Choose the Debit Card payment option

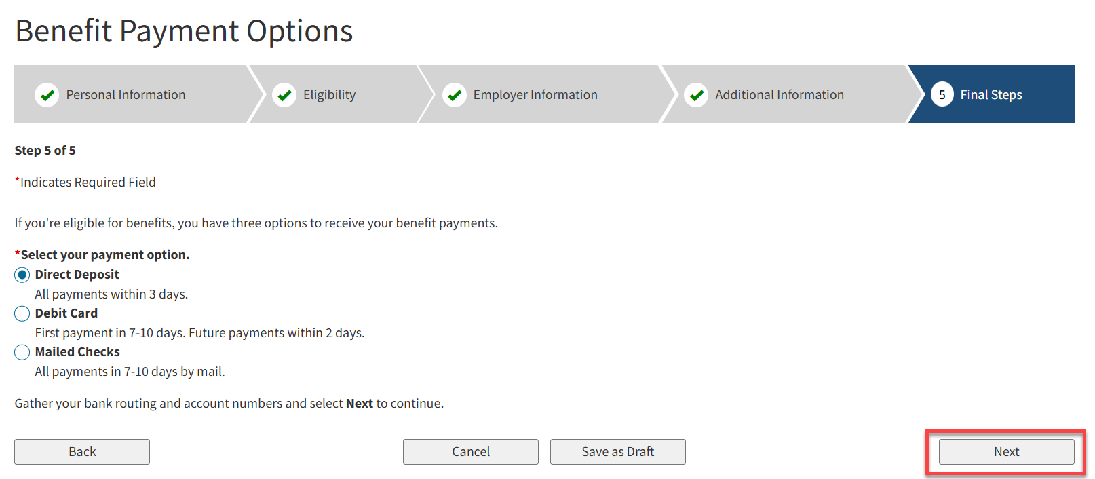coord(22,313)
